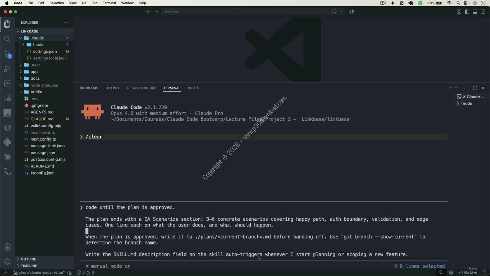Open the Python icon in activity bar
Viewport: 490px width, 276px height.
click(7, 142)
